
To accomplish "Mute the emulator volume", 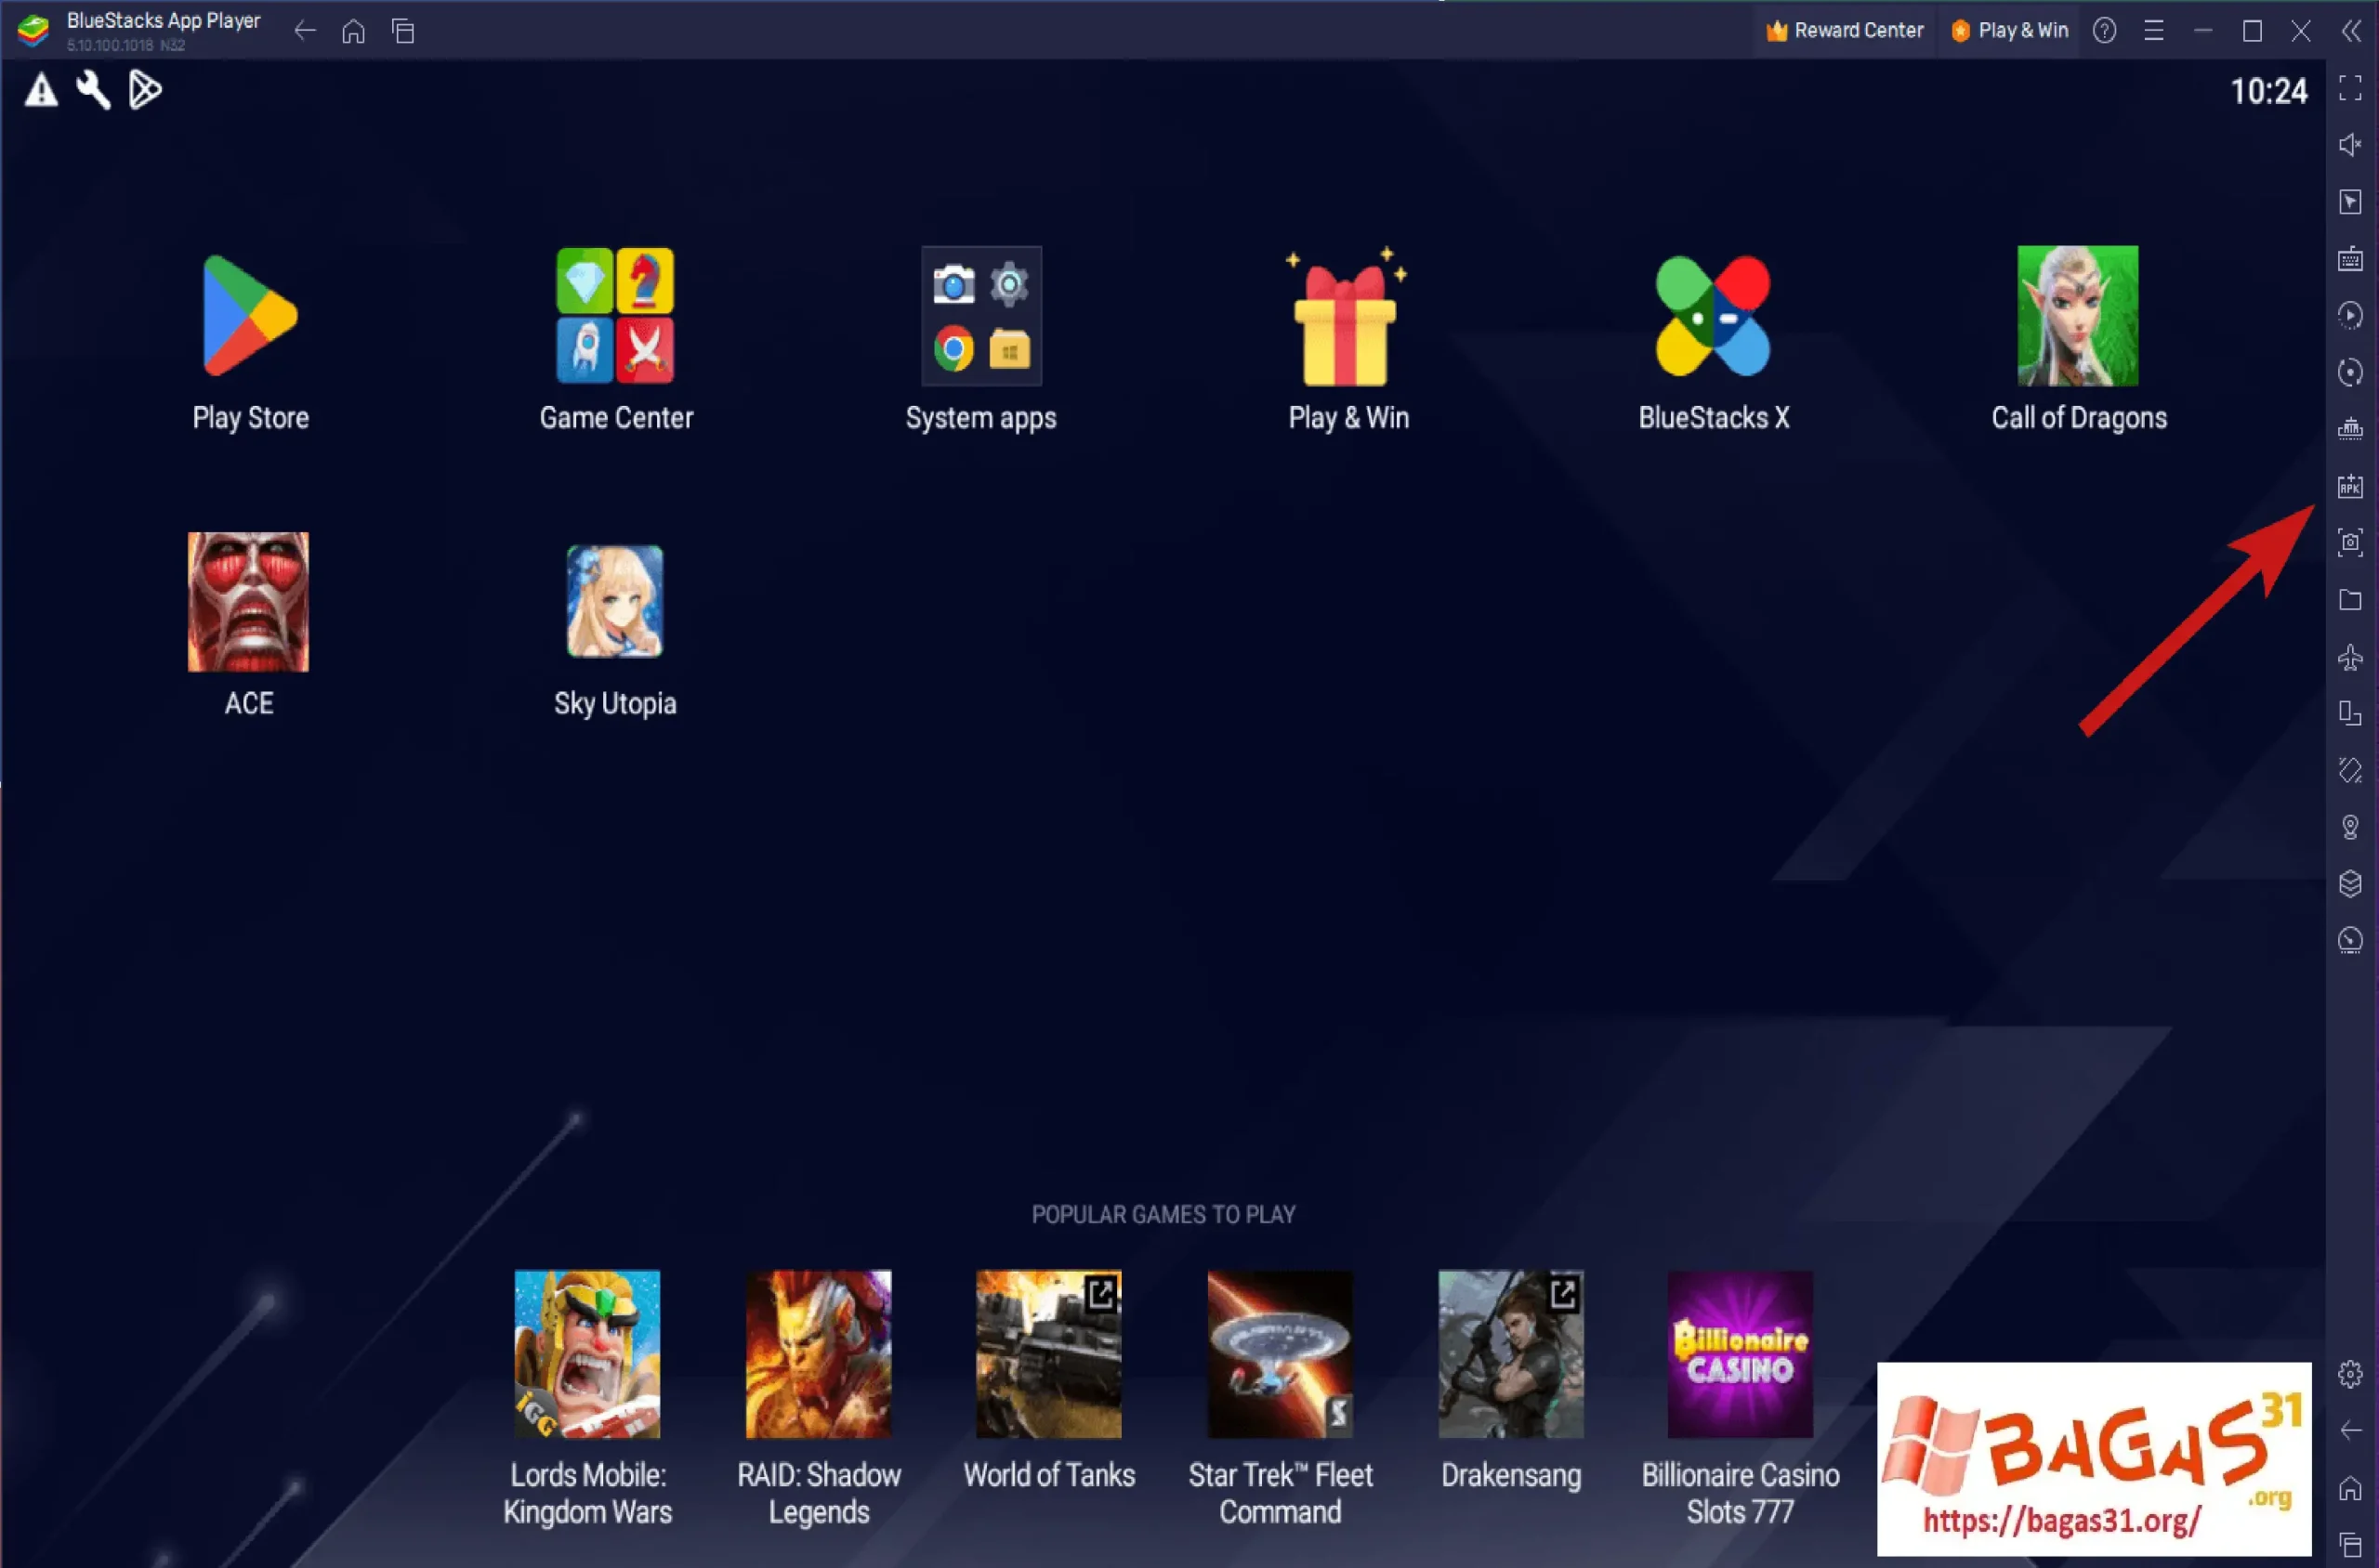I will (2351, 144).
